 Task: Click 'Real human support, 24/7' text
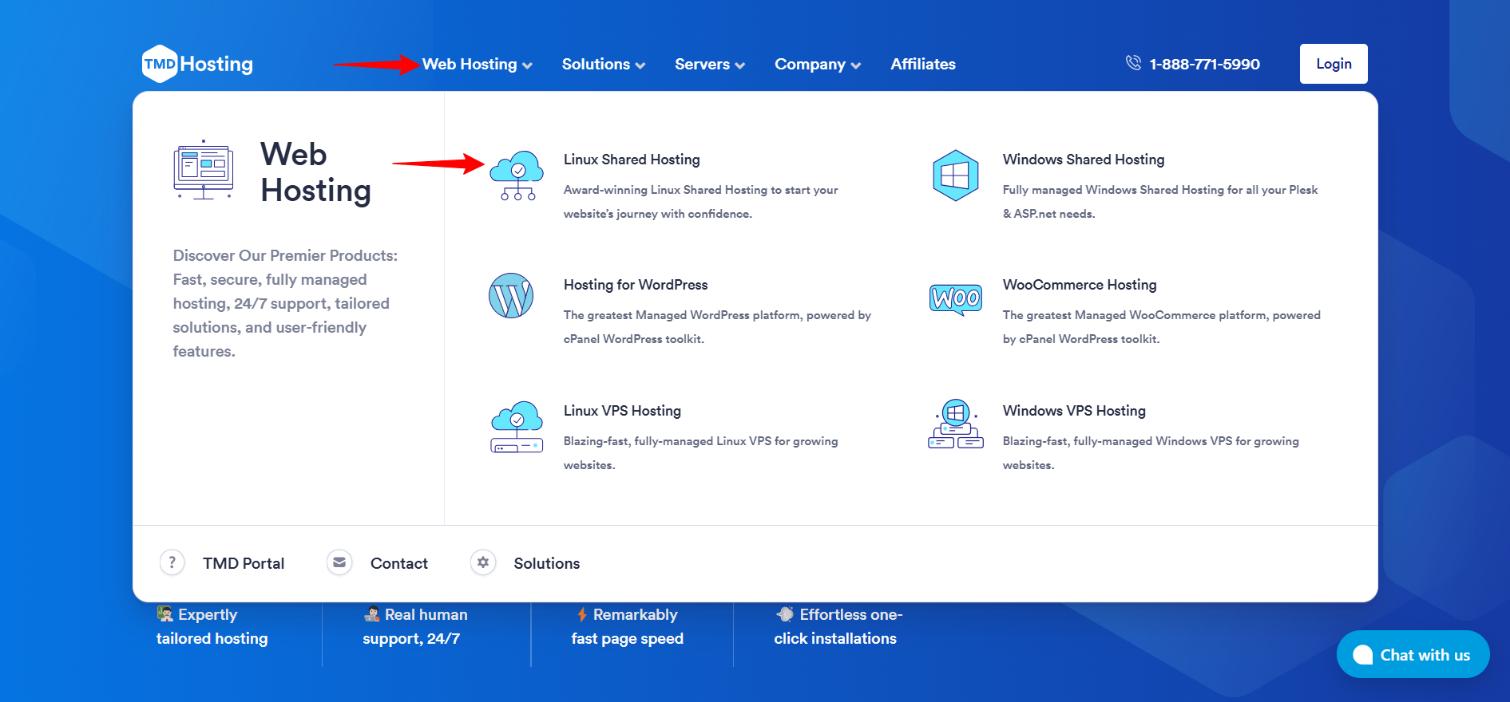coord(415,626)
